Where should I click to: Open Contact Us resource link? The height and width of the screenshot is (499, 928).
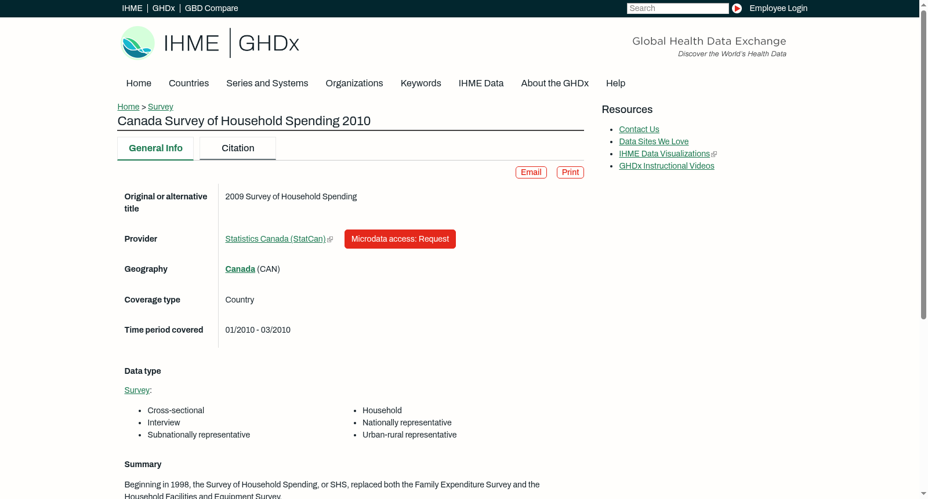(639, 130)
